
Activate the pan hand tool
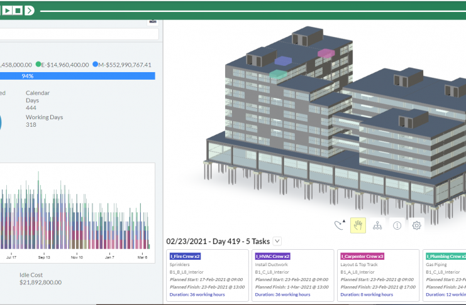(x=358, y=225)
